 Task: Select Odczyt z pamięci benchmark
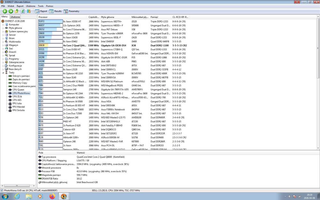(21, 76)
